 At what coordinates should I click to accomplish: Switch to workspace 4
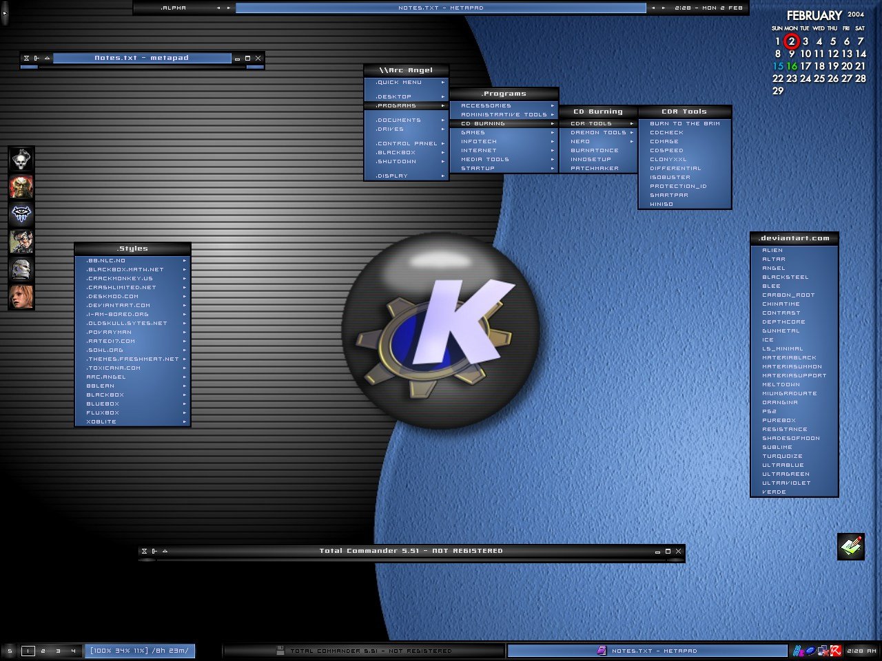pyautogui.click(x=73, y=651)
